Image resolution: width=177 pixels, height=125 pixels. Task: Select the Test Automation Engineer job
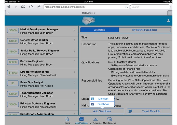tap(42, 94)
